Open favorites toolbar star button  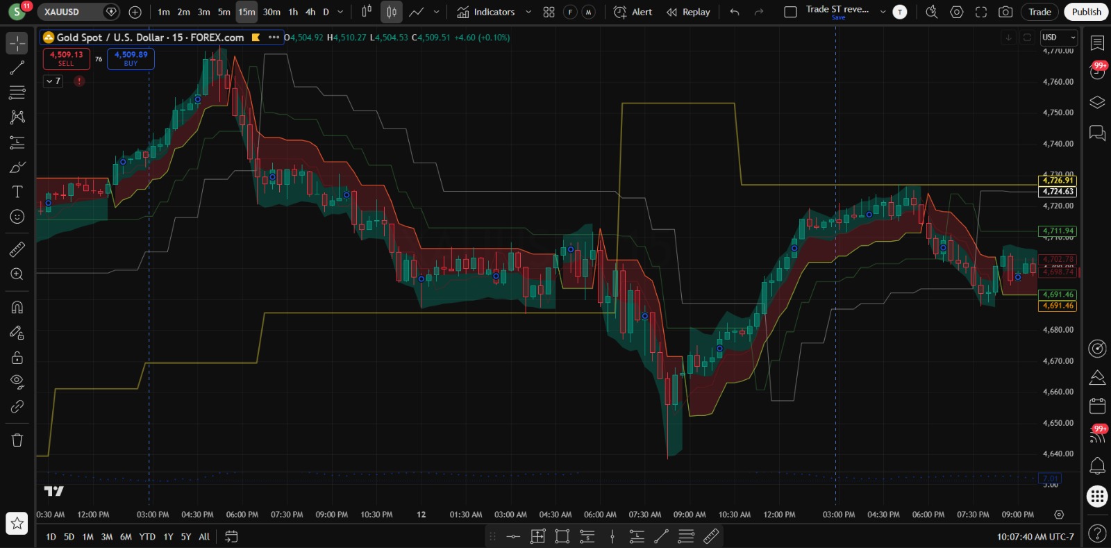[x=17, y=523]
